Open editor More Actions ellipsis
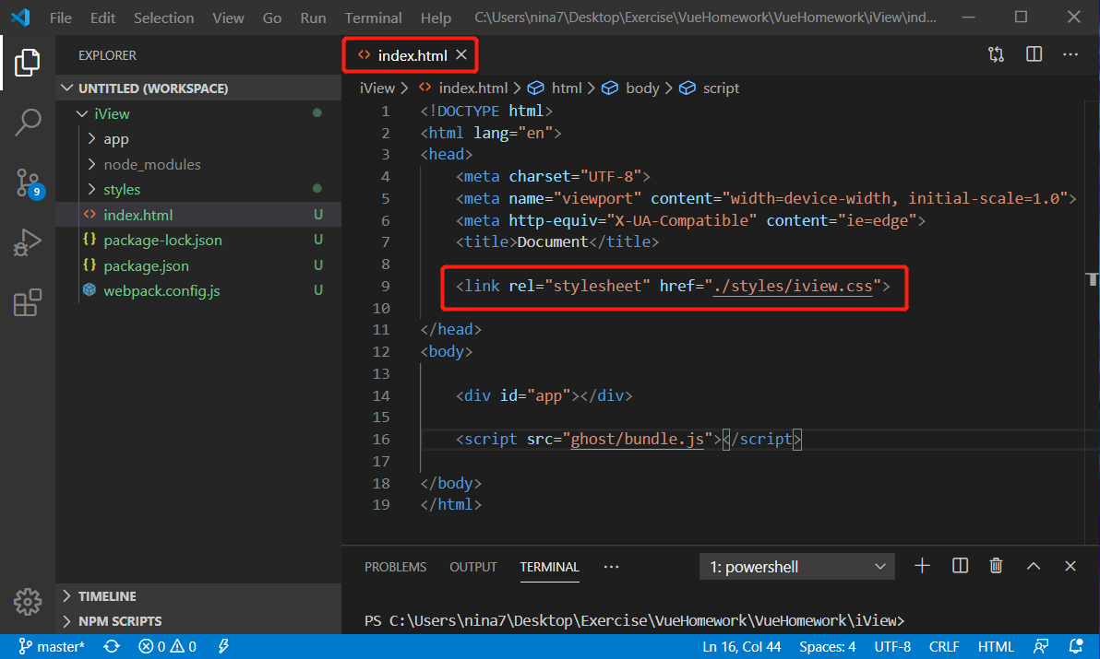The image size is (1100, 659). 1070,54
